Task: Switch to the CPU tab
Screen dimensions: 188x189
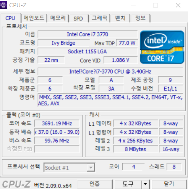Action: click(x=10, y=18)
